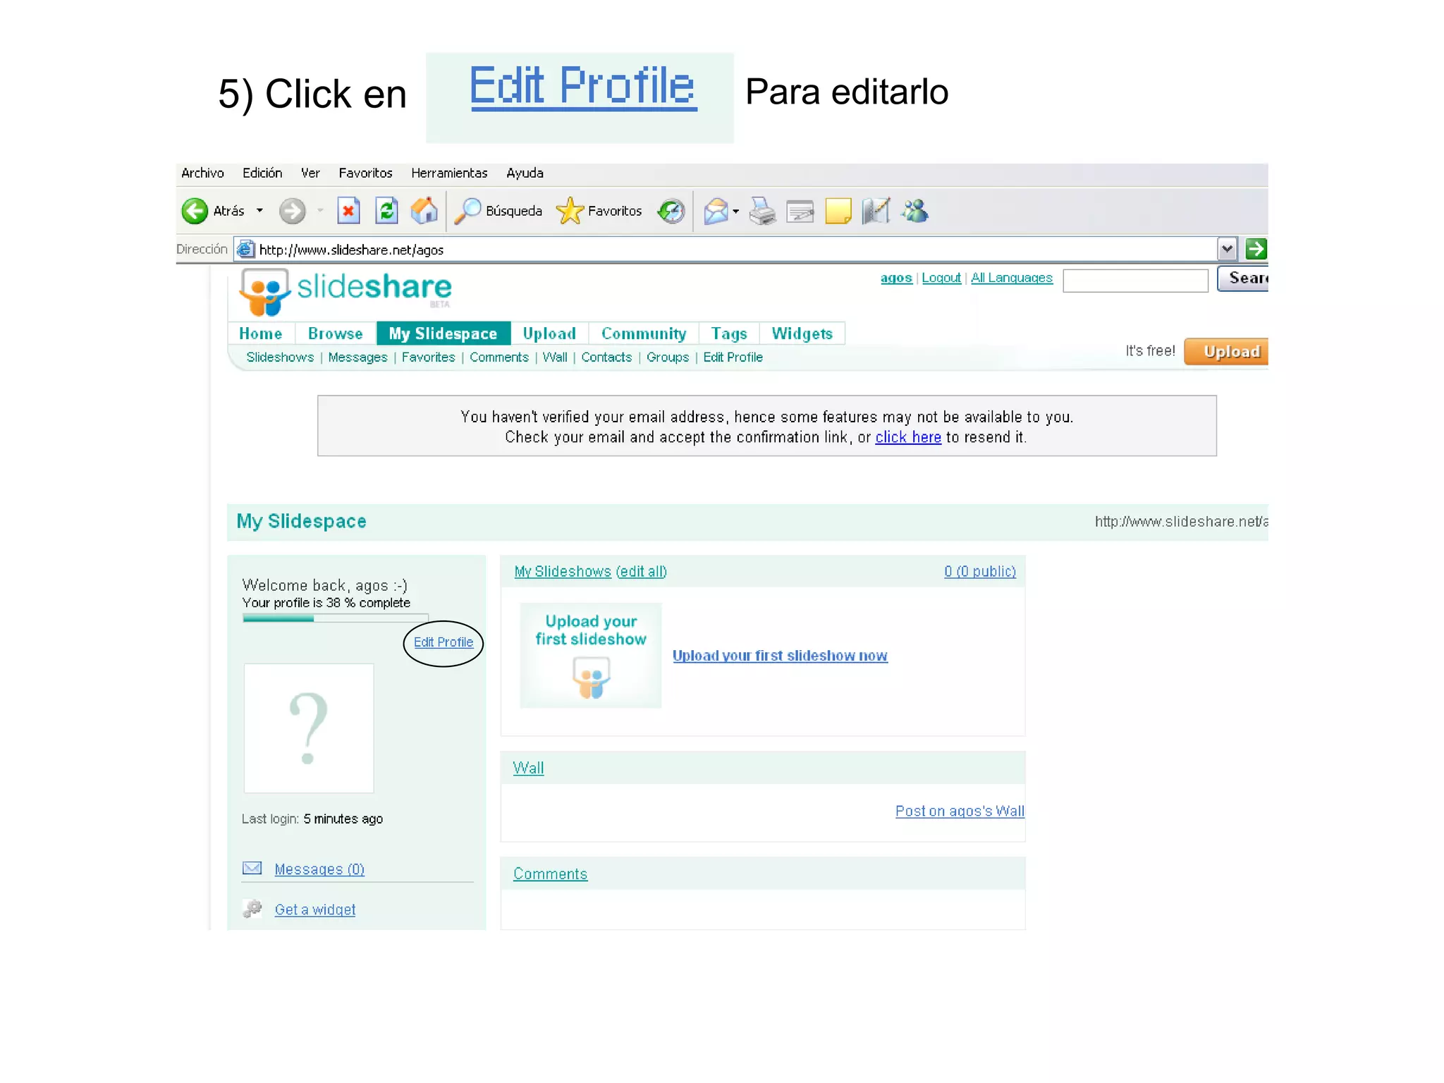Screen dimensions: 1444x1083
Task: Click the Search button
Action: (x=1243, y=279)
